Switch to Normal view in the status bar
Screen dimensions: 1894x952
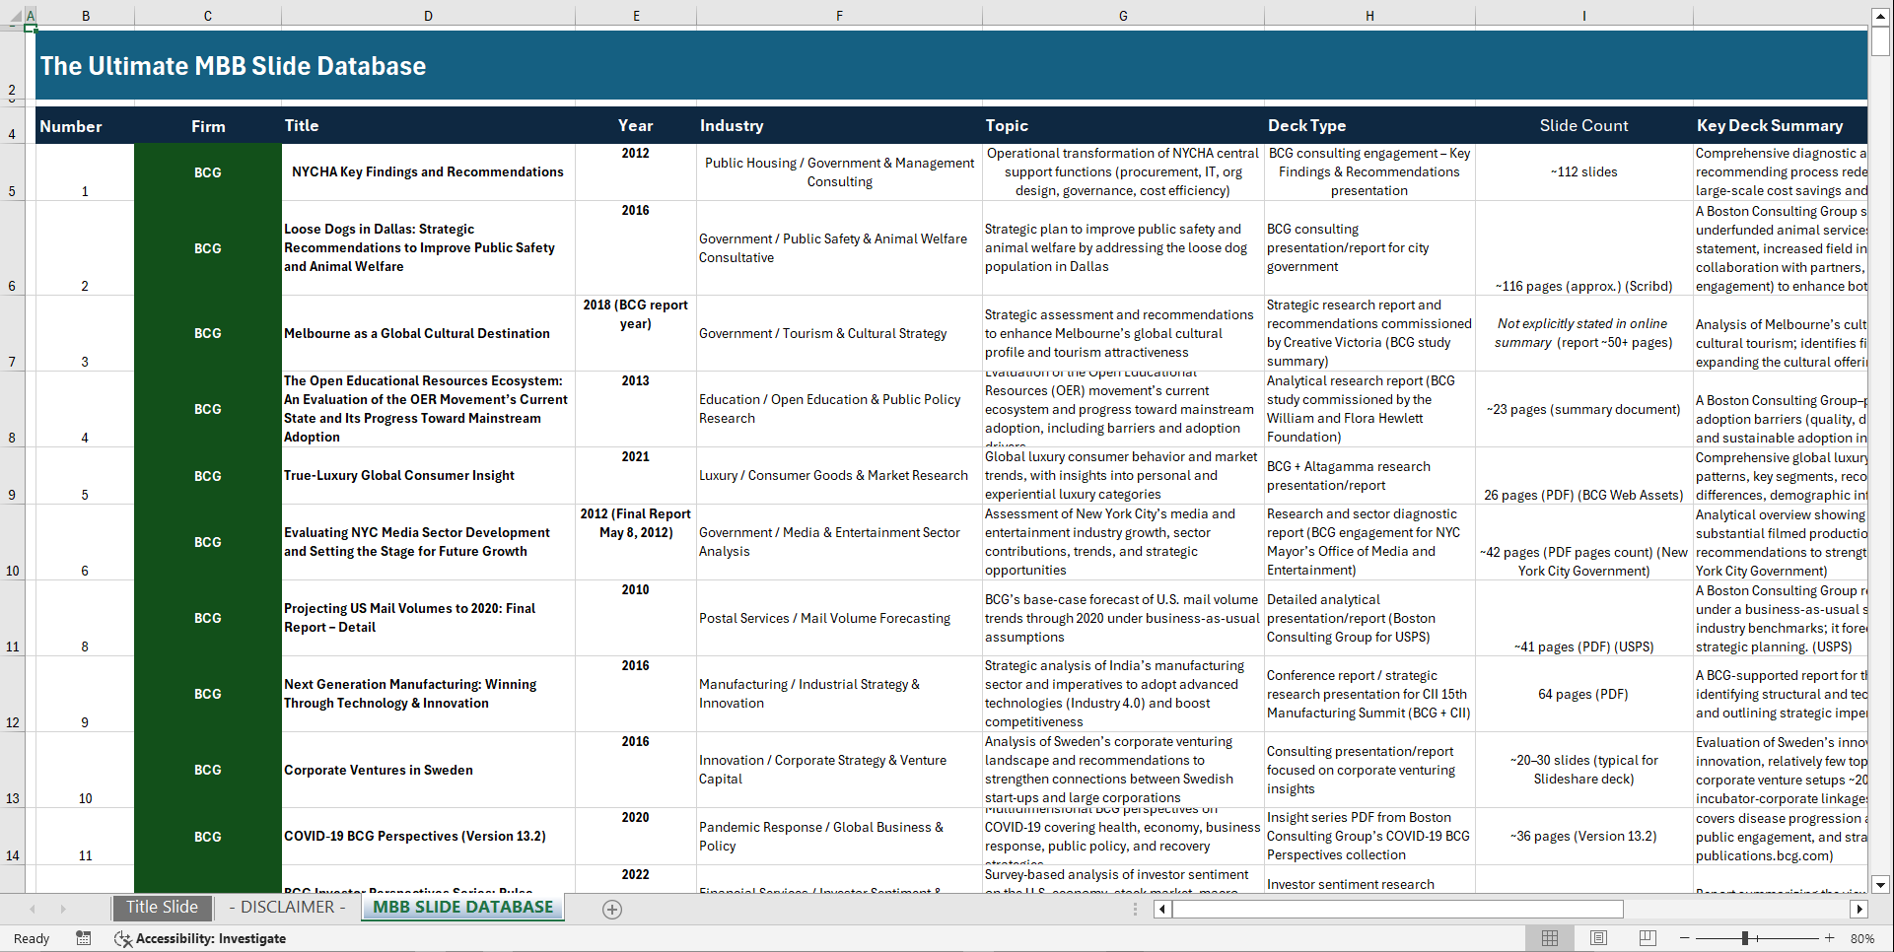click(x=1549, y=937)
